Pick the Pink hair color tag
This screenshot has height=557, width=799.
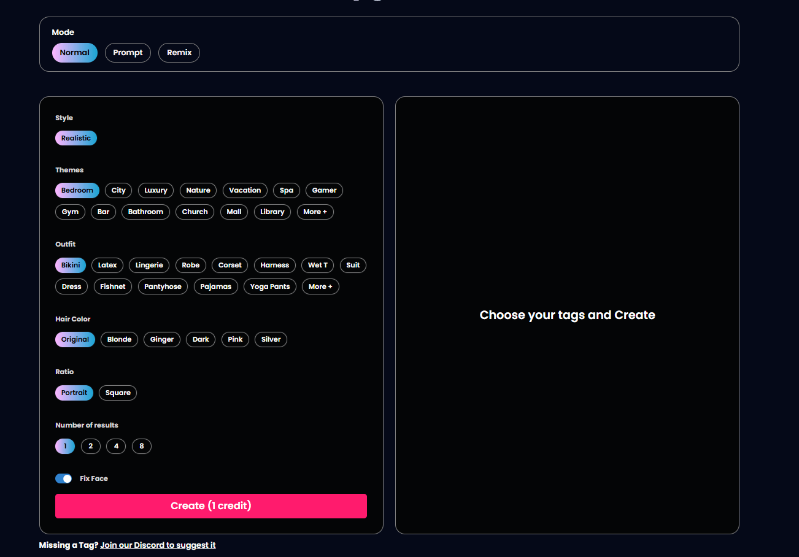point(235,339)
